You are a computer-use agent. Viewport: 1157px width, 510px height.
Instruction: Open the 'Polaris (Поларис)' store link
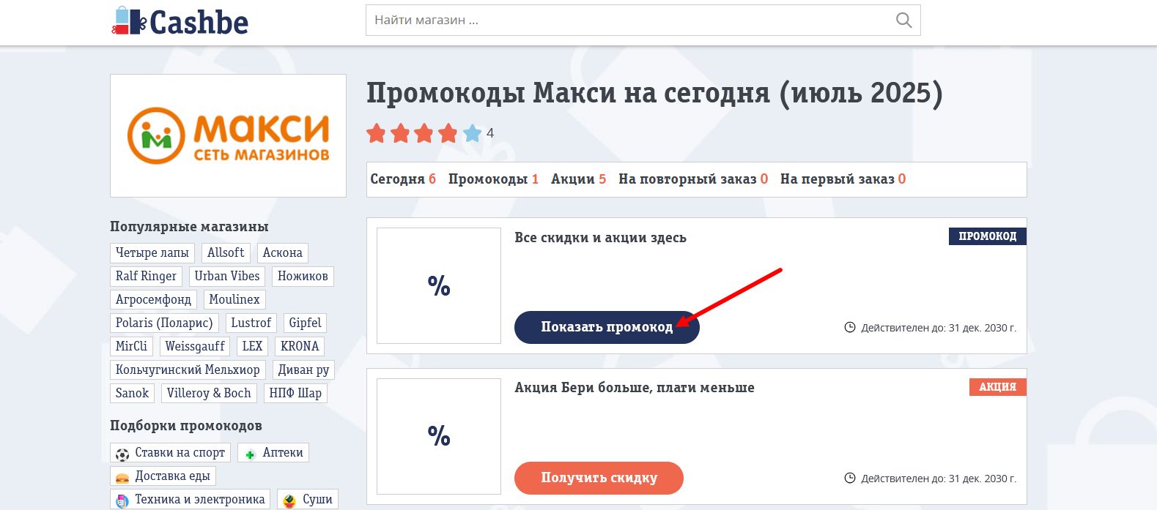pyautogui.click(x=164, y=323)
